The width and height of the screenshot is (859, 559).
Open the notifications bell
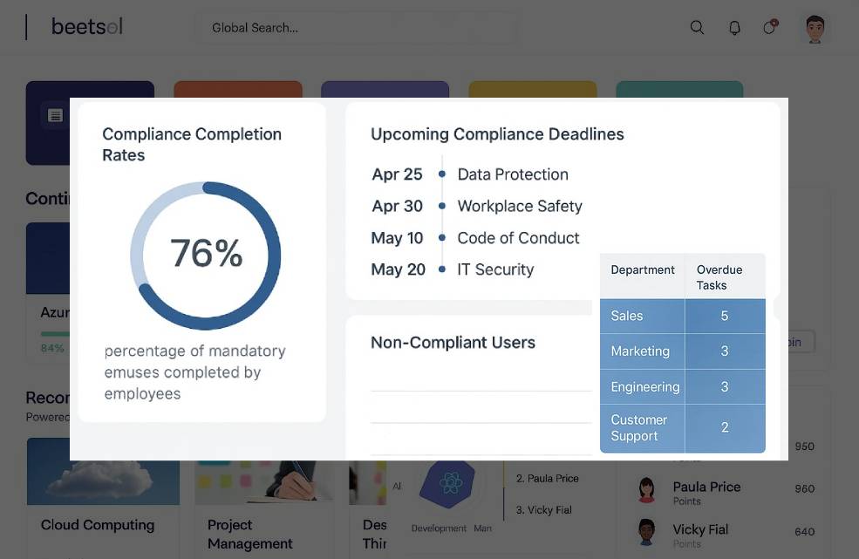tap(734, 28)
